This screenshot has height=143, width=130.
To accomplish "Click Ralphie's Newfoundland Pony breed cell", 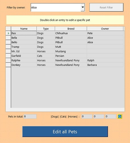I will click(x=71, y=60).
